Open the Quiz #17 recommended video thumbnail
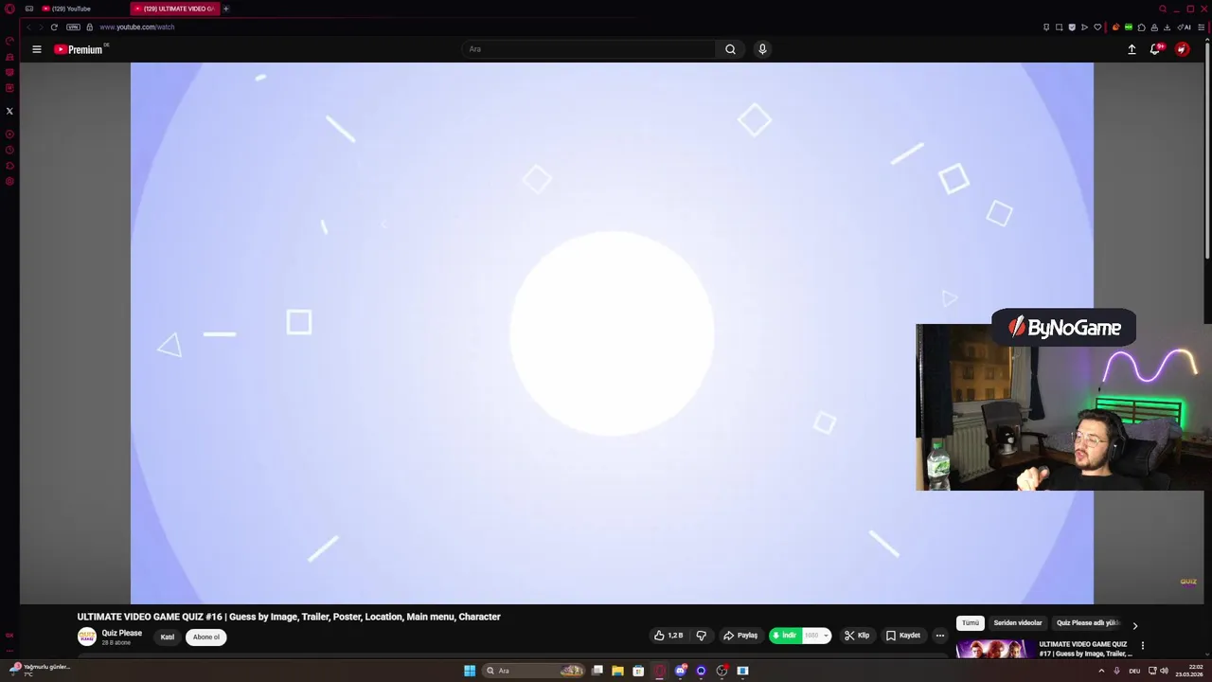The image size is (1212, 682). pyautogui.click(x=994, y=649)
